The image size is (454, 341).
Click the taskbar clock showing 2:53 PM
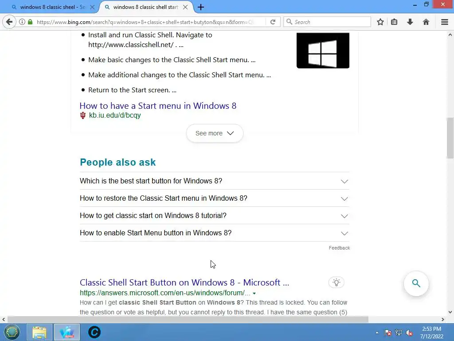(x=432, y=333)
